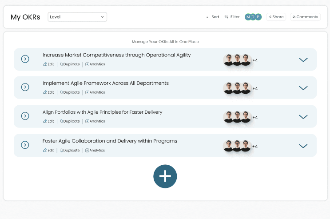Open the circled arrow for Align Portfolios
Image resolution: width=330 pixels, height=219 pixels.
[25, 116]
